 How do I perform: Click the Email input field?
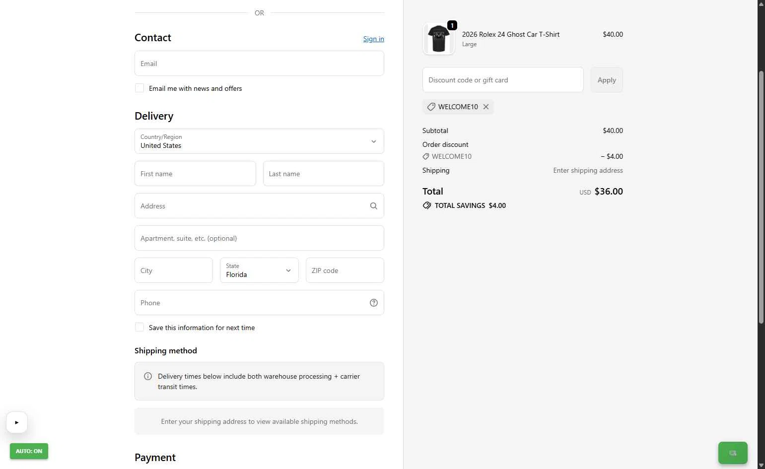pos(259,64)
